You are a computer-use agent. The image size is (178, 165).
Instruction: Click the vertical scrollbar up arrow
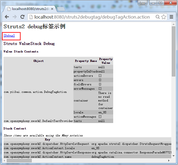click(x=173, y=24)
